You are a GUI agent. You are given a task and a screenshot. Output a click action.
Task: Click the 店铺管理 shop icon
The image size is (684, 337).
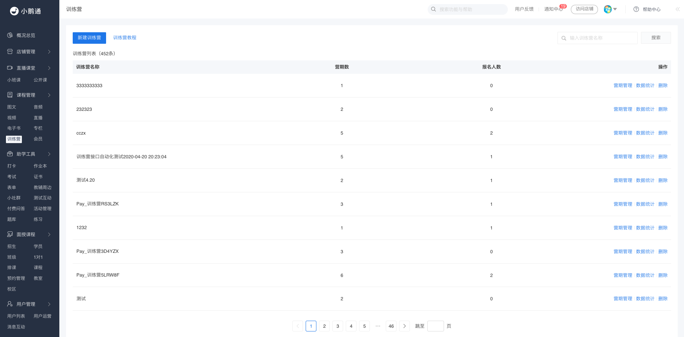10,52
